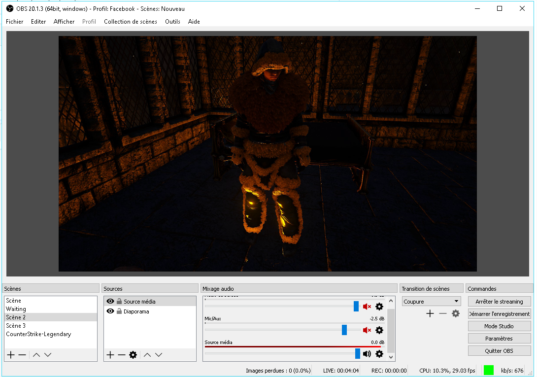Click Démarrer l'enregistrement button
The width and height of the screenshot is (537, 377).
(x=500, y=314)
